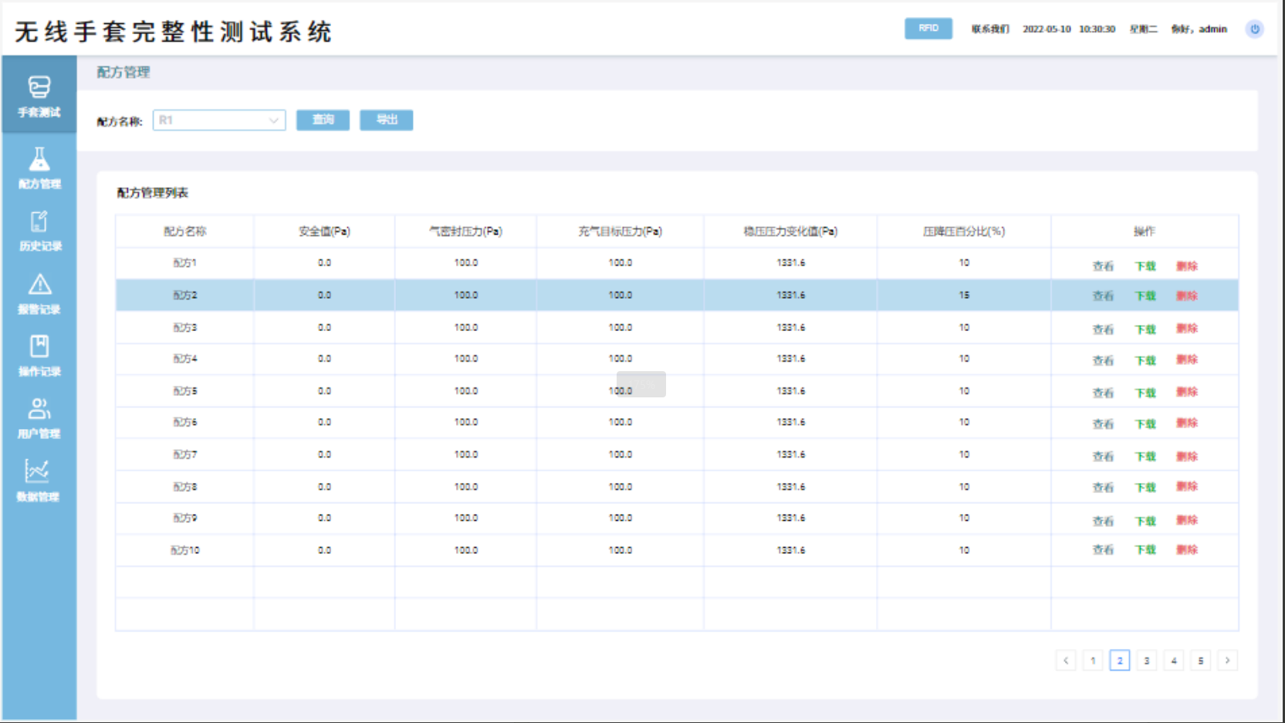Jump to page 5 in pagination
Viewport: 1285px width, 723px height.
click(x=1200, y=660)
